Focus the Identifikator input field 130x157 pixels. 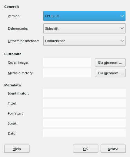pos(84,93)
